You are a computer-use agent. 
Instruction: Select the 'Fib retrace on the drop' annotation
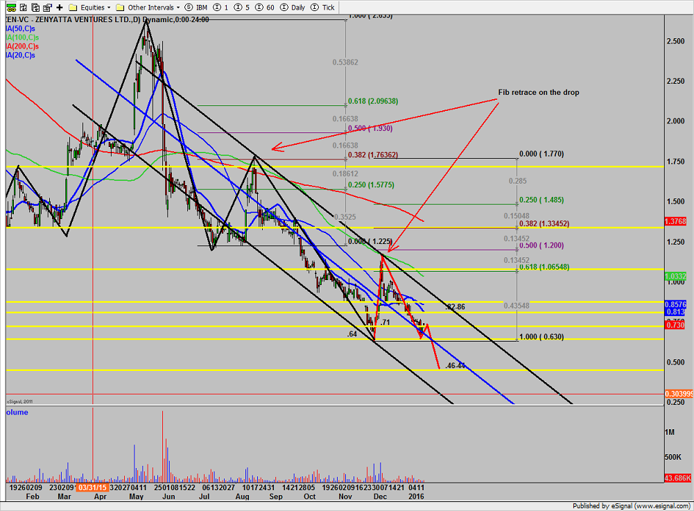538,92
